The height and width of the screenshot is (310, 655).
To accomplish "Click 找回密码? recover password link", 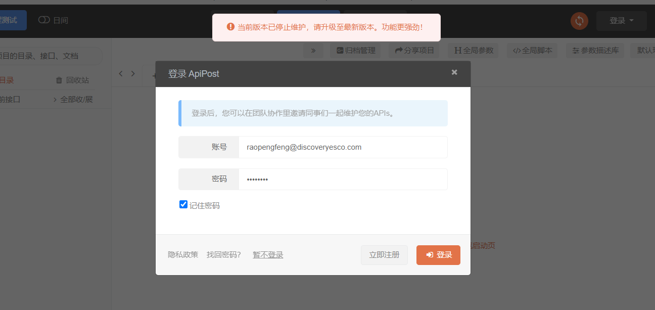I will coord(224,255).
